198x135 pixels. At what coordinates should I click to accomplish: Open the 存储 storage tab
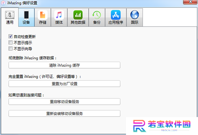point(43,17)
